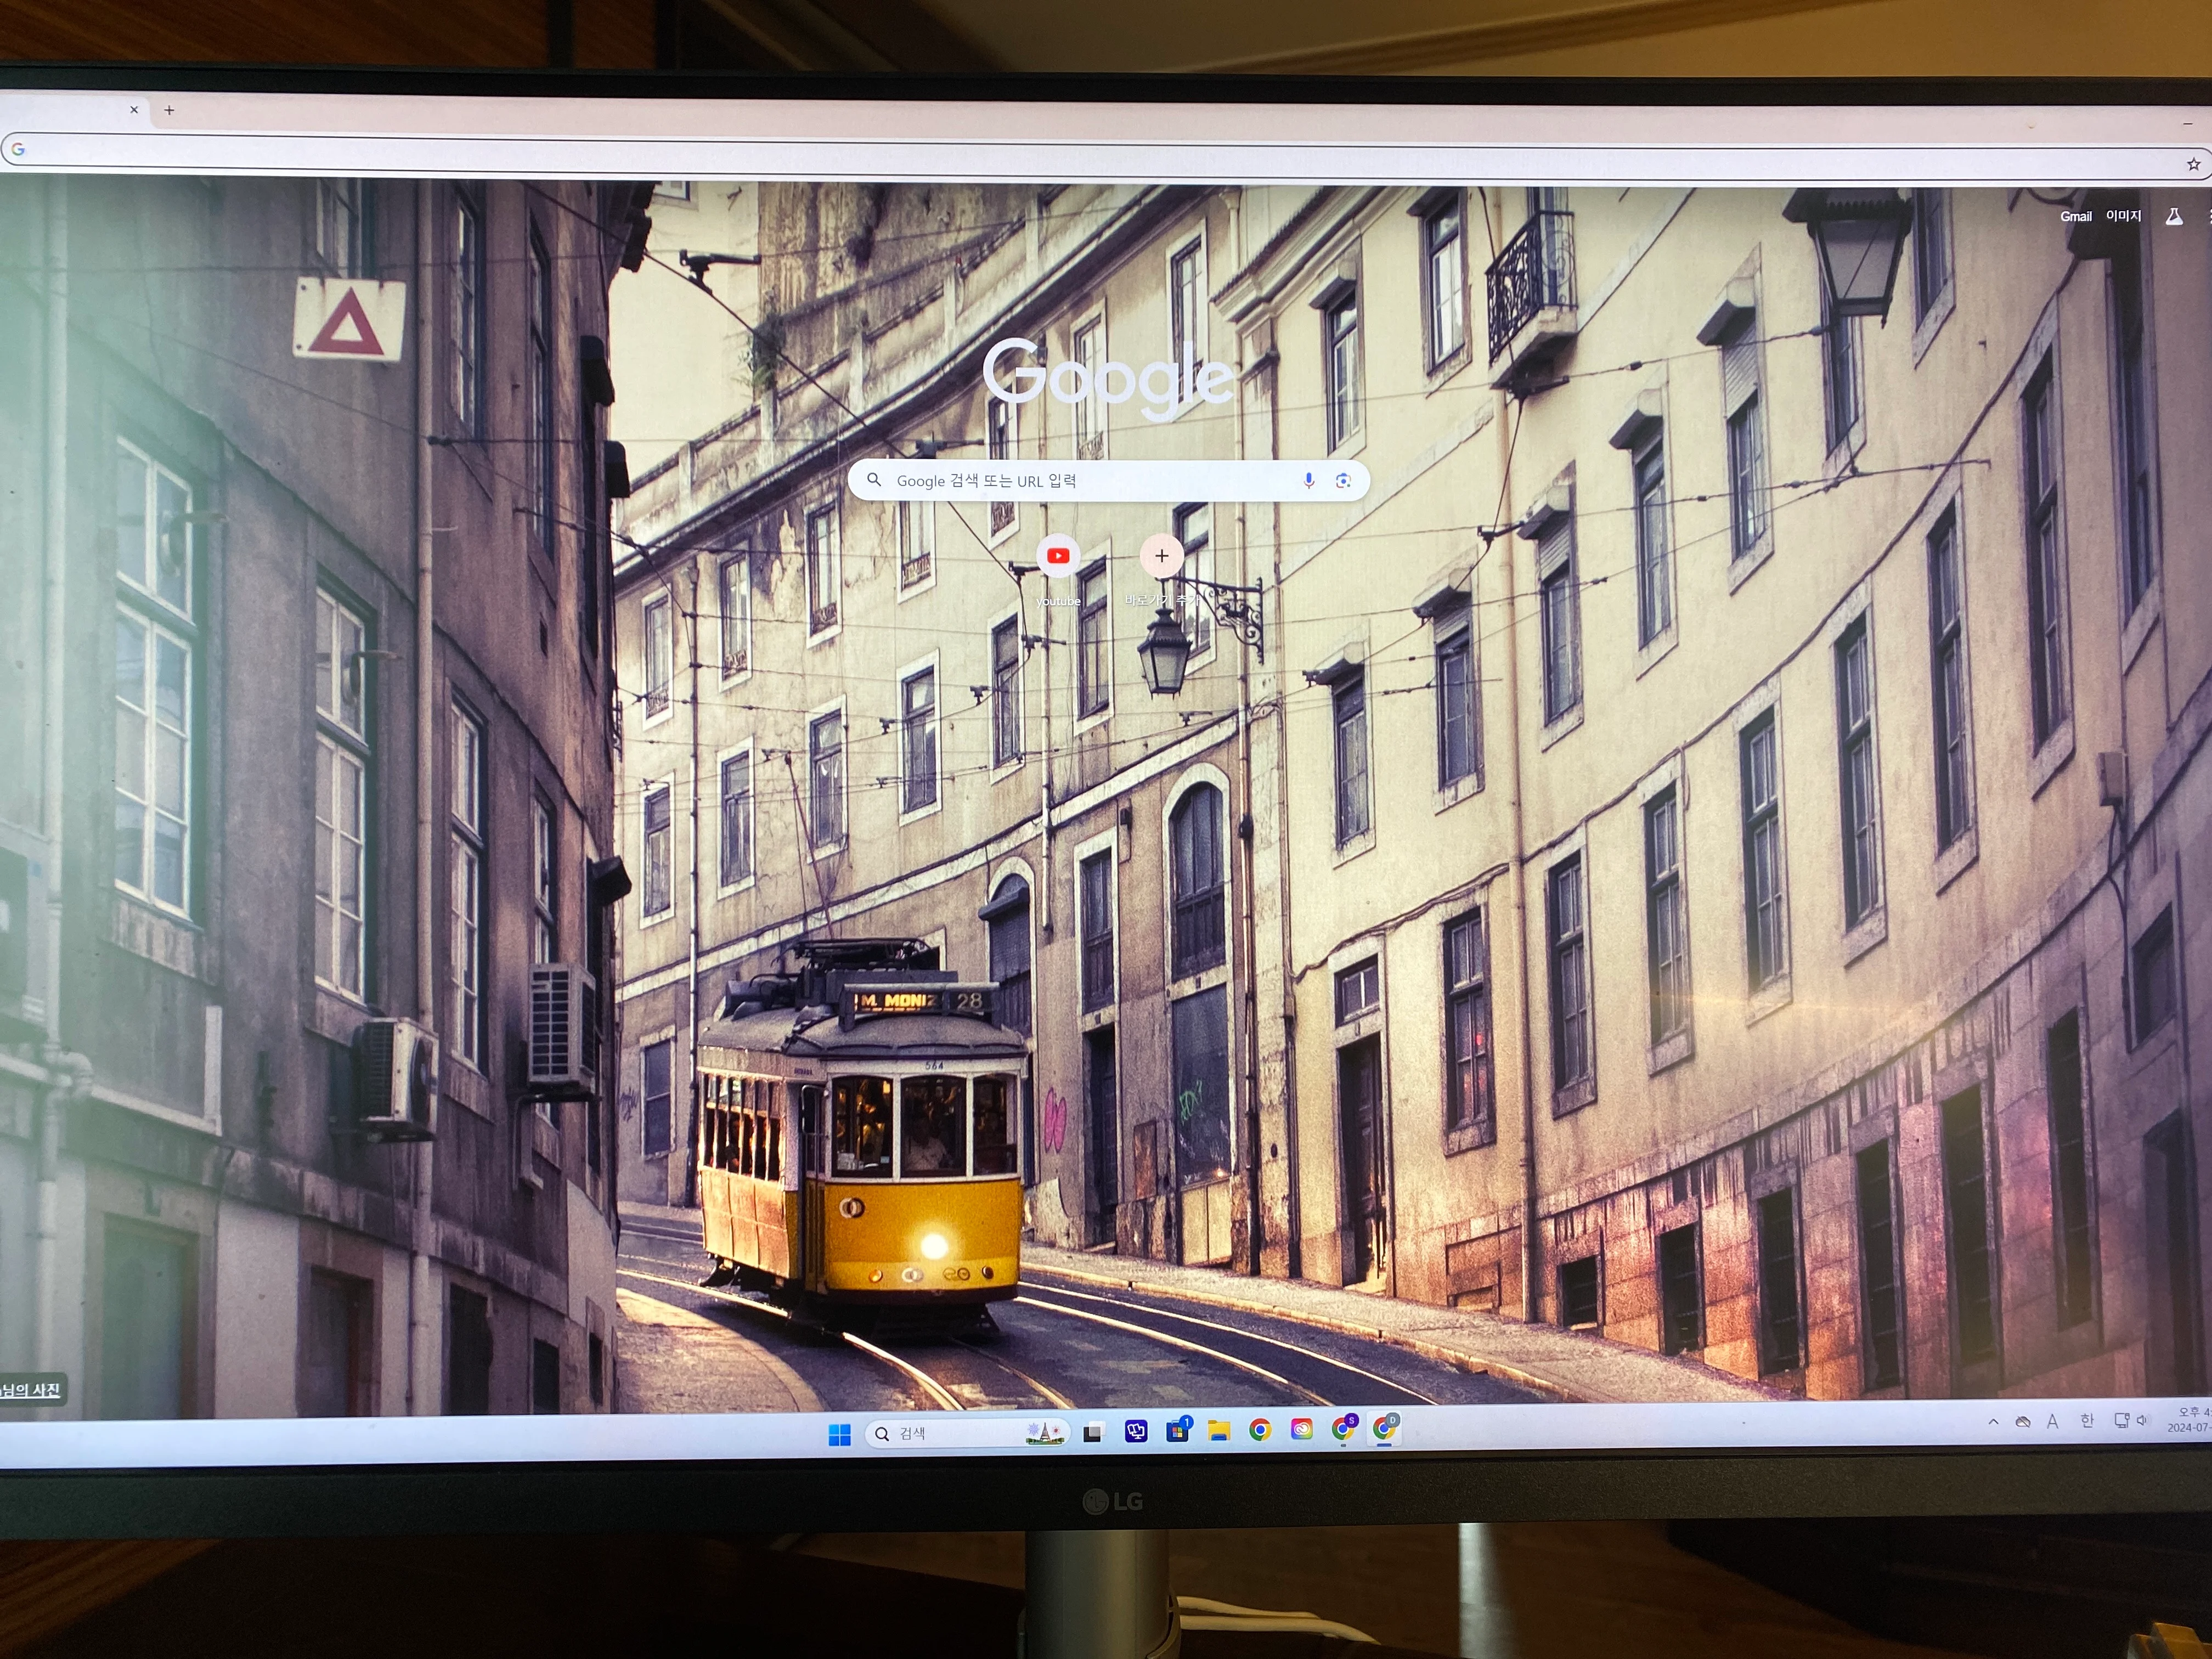Viewport: 2212px width, 1659px height.
Task: Open Task View from the taskbar
Action: pyautogui.click(x=1093, y=1433)
